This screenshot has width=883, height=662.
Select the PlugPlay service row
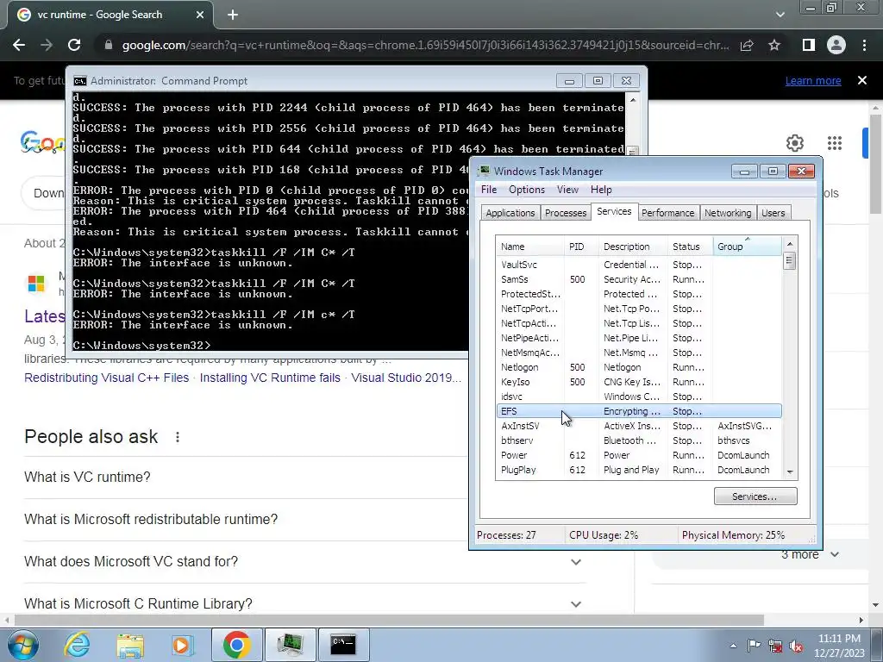[639, 470]
